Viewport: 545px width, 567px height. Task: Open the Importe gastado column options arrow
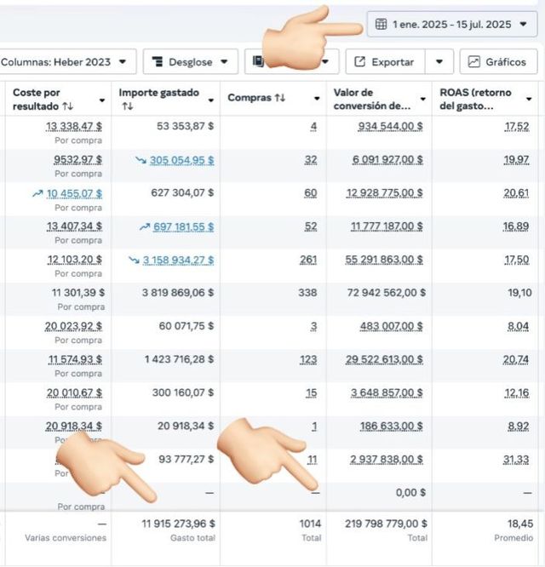[210, 99]
